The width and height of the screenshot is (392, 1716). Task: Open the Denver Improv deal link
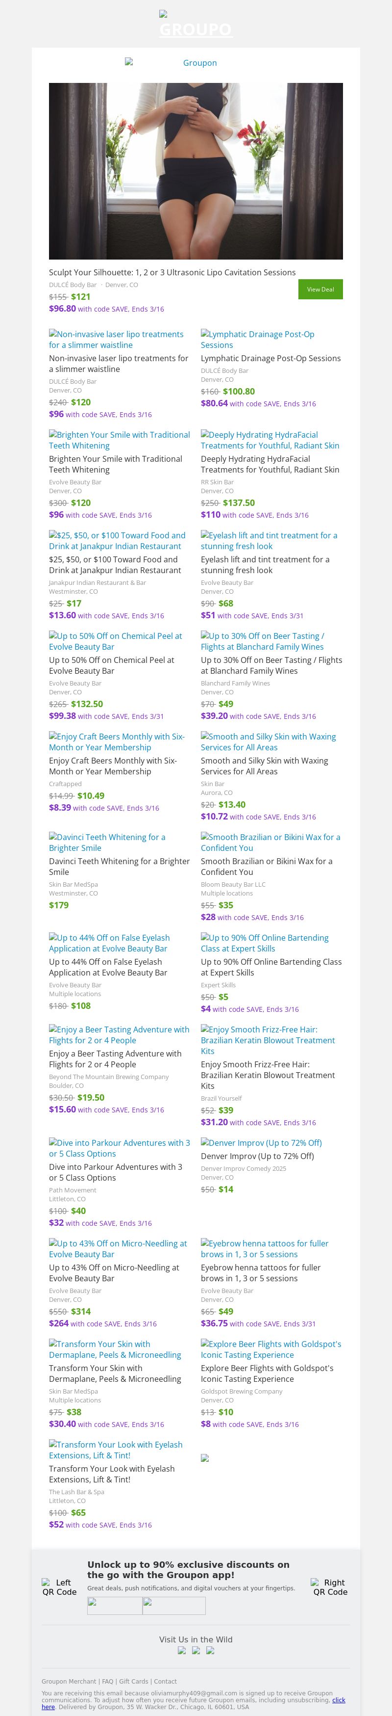point(261,1142)
